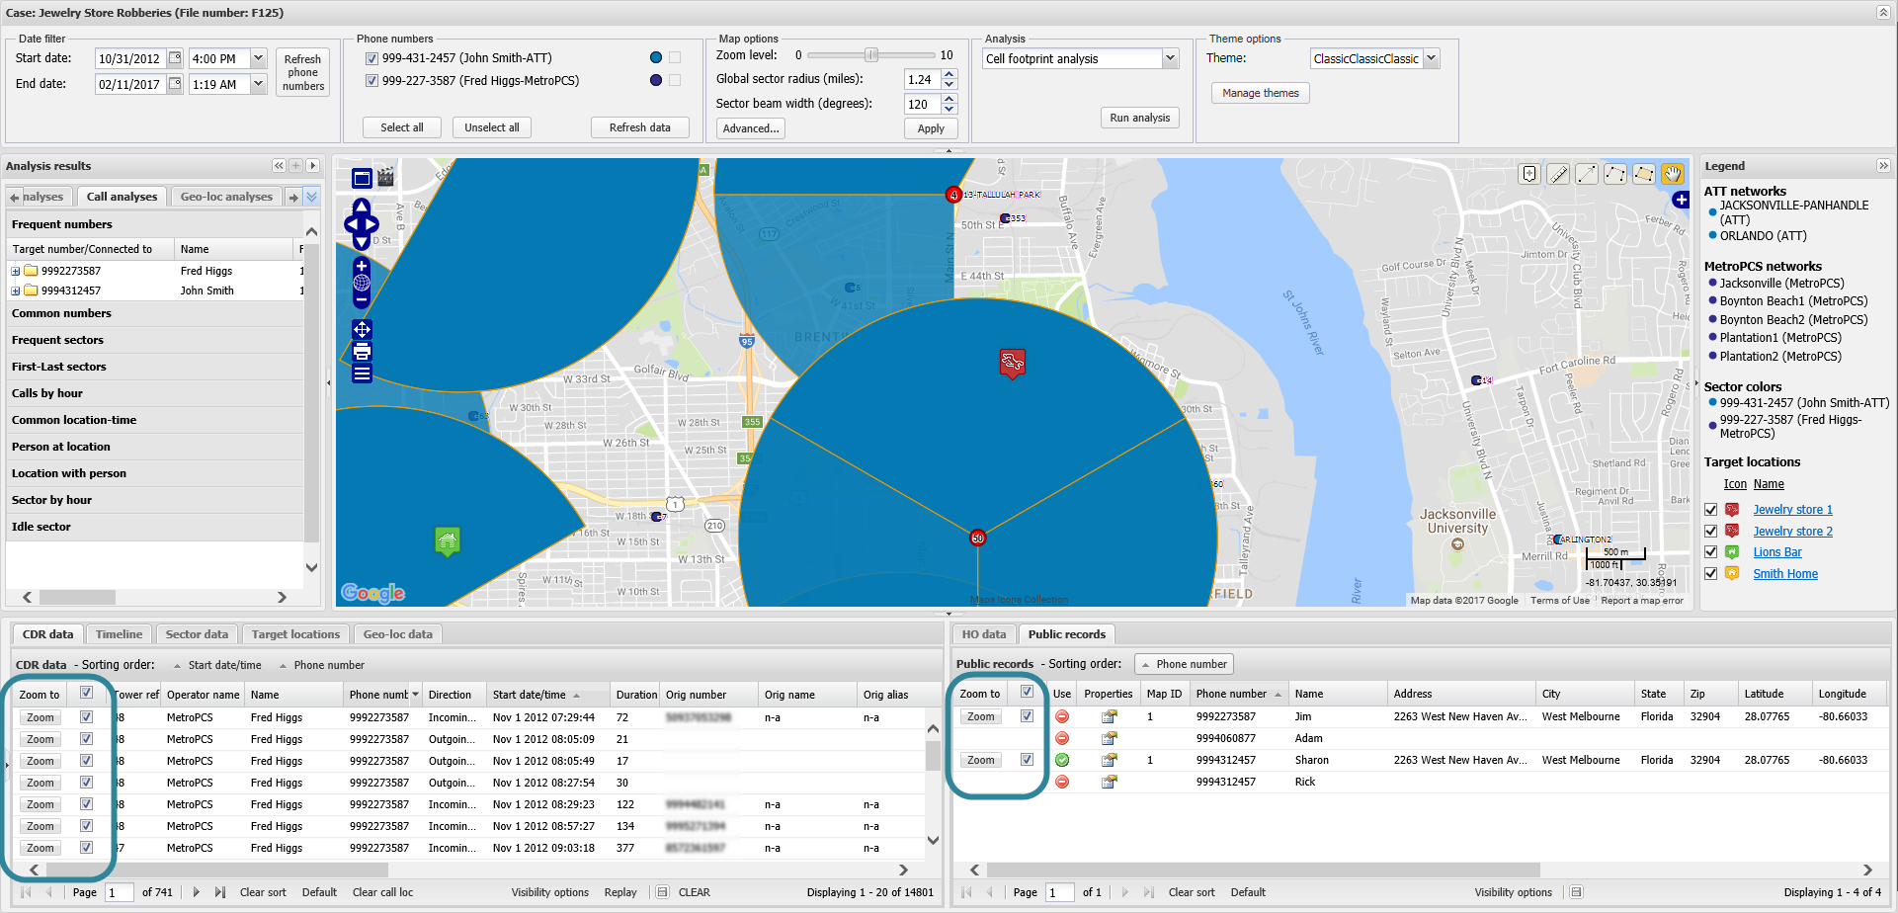Click the Zoom level slider handle
The height and width of the screenshot is (913, 1898).
click(x=871, y=55)
